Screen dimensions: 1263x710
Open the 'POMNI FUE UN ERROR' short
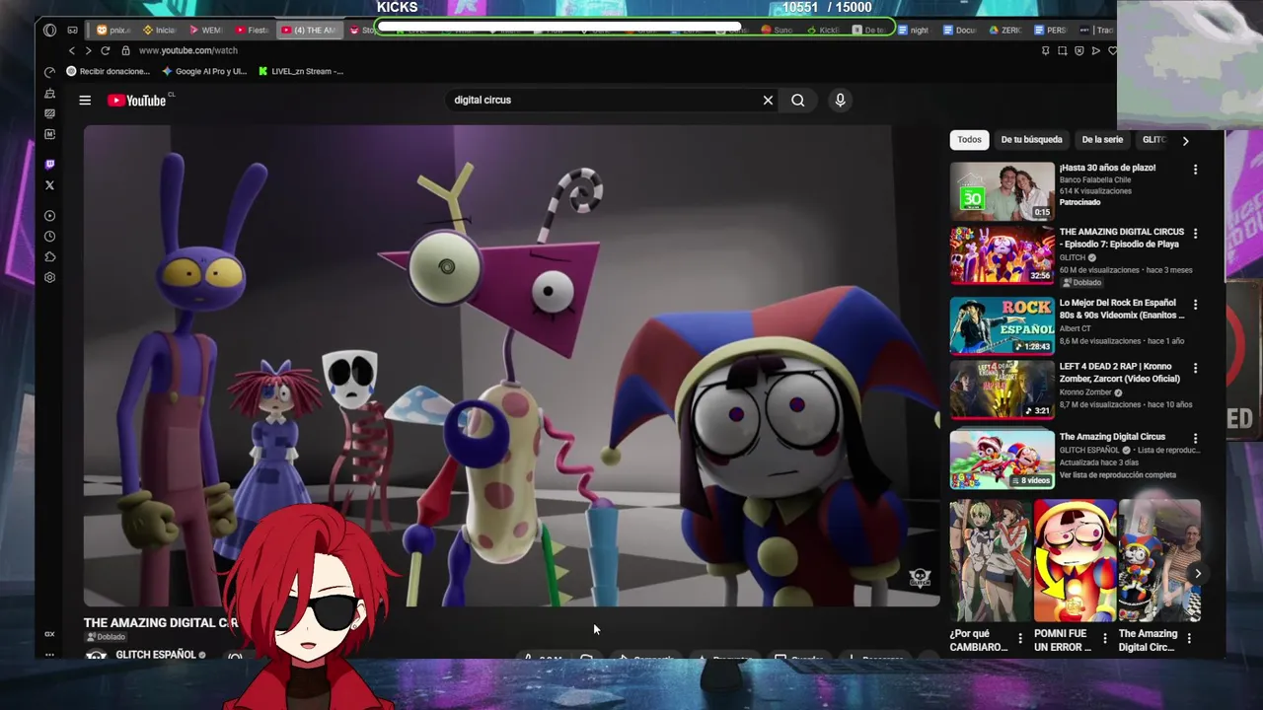click(x=1075, y=561)
